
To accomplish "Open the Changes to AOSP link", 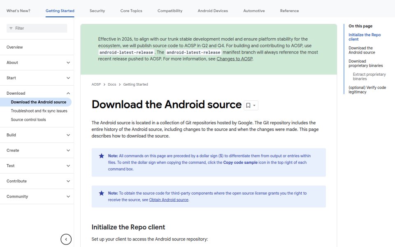I will coord(235,59).
